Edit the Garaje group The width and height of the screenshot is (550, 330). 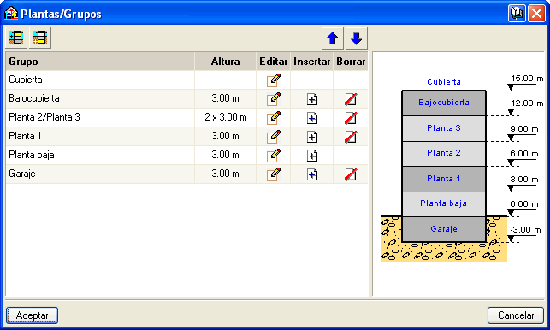click(274, 174)
